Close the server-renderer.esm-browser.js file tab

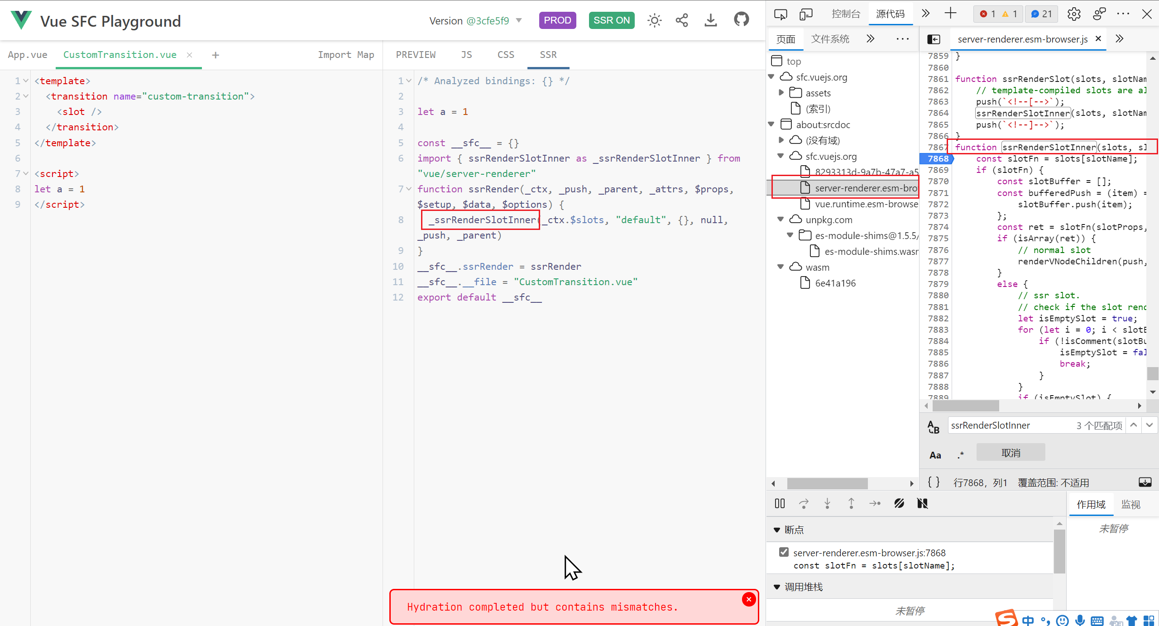tap(1098, 39)
